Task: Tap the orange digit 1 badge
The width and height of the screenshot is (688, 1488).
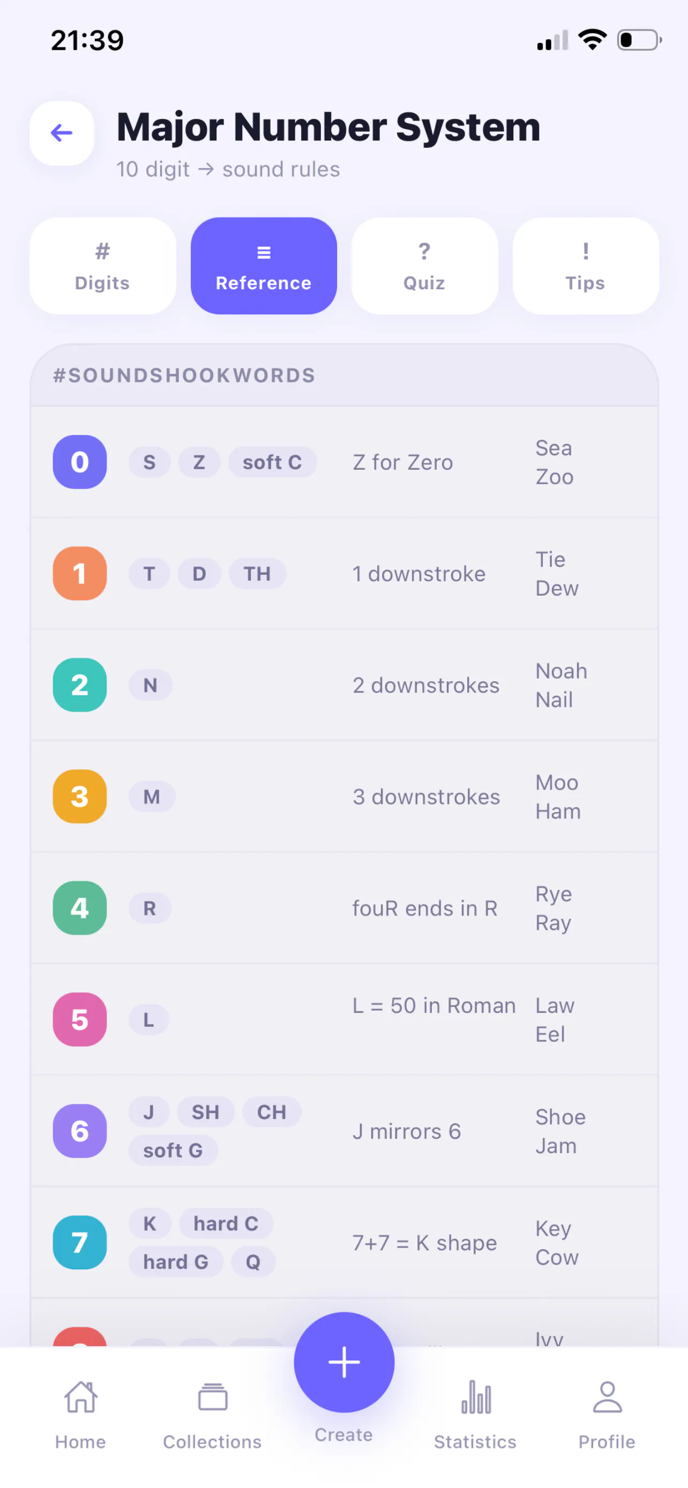Action: point(80,573)
